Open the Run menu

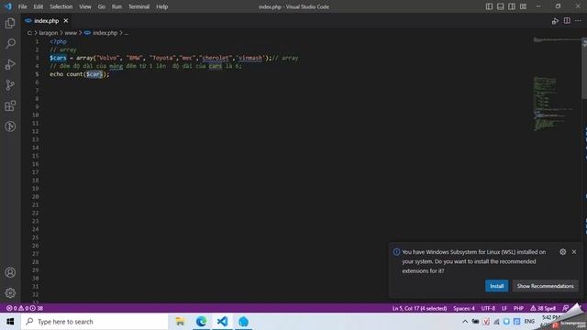click(x=116, y=6)
